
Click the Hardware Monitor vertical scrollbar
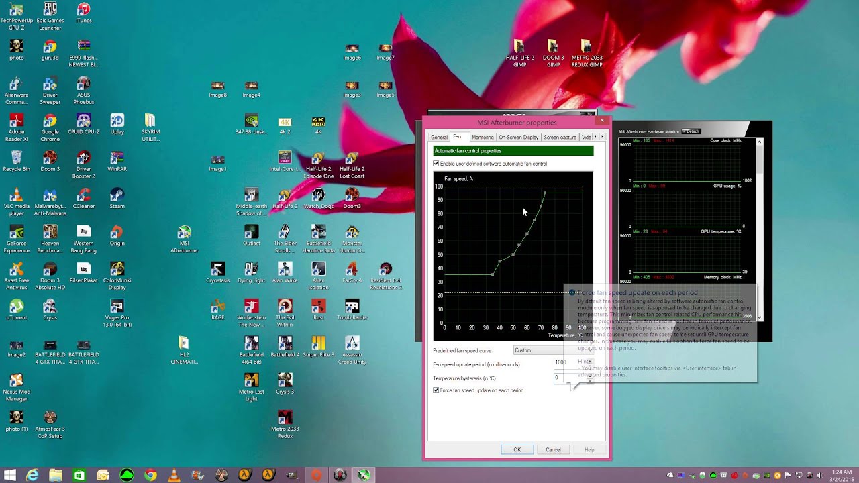tap(760, 229)
